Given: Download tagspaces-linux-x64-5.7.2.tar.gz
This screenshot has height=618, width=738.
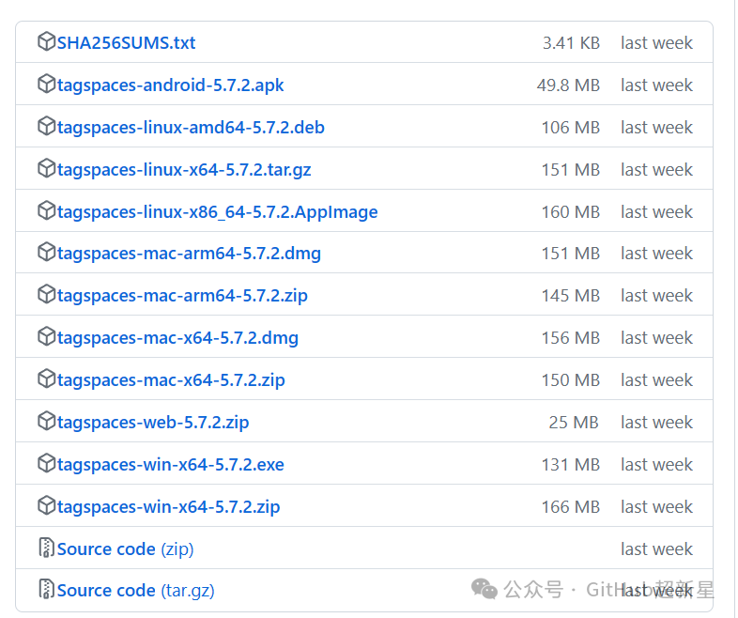Looking at the screenshot, I should 184,169.
